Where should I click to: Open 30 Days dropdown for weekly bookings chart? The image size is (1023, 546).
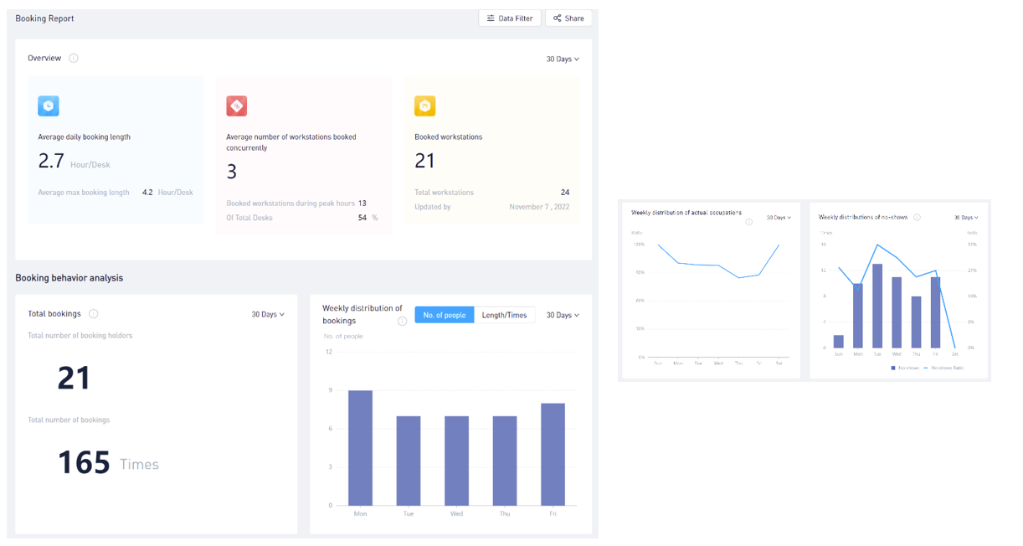(563, 316)
